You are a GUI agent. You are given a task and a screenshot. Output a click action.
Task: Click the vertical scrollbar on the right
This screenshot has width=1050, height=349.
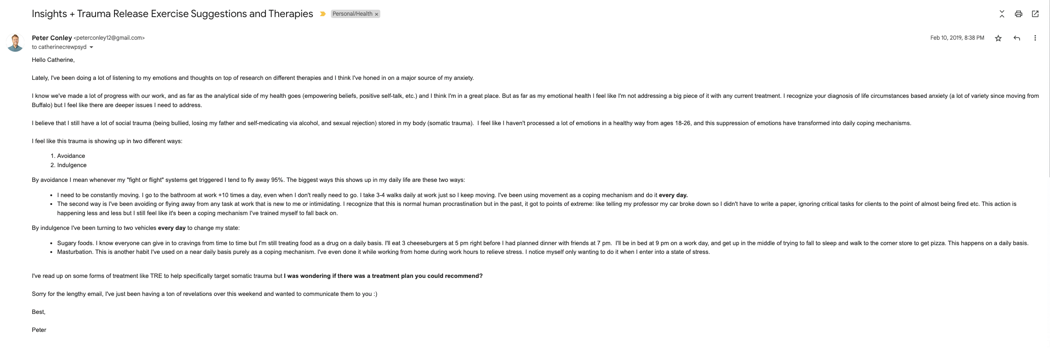coord(1049,88)
